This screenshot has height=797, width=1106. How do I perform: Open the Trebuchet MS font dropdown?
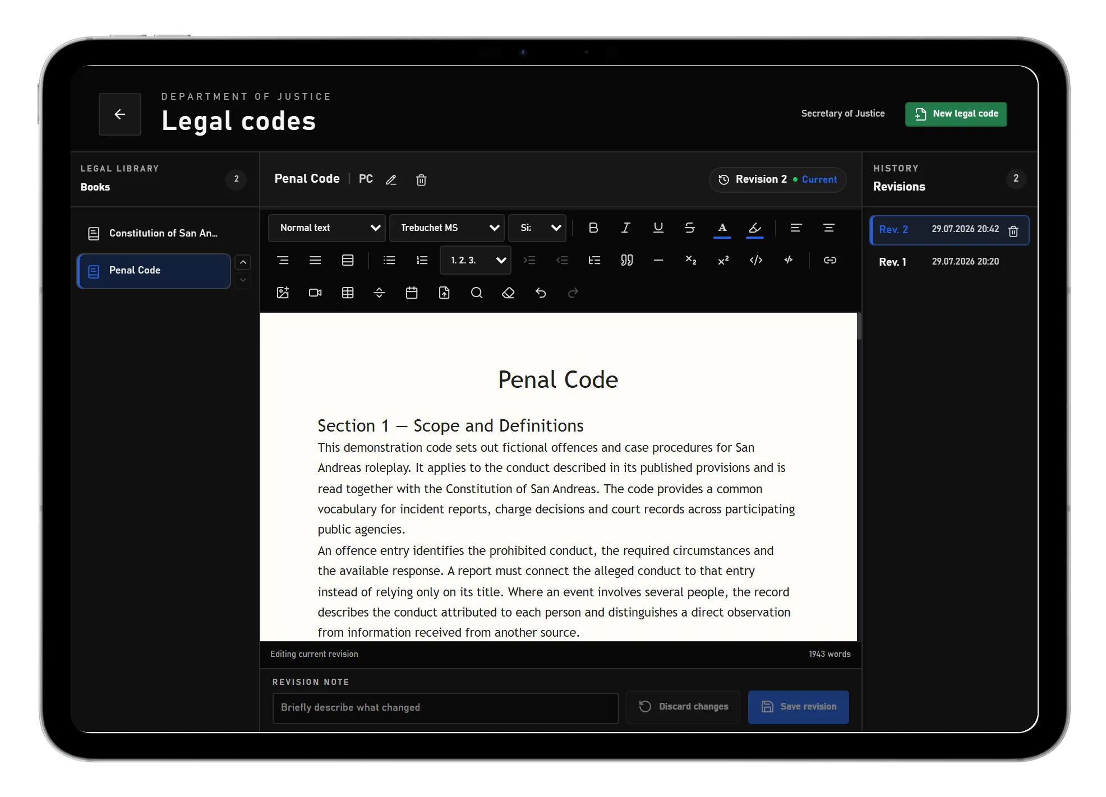point(447,228)
